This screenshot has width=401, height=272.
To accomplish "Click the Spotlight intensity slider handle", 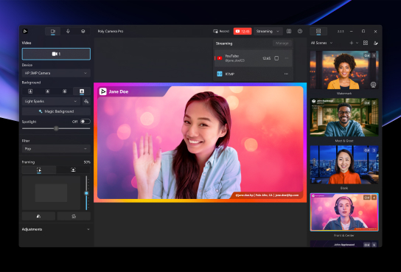I will point(56,128).
